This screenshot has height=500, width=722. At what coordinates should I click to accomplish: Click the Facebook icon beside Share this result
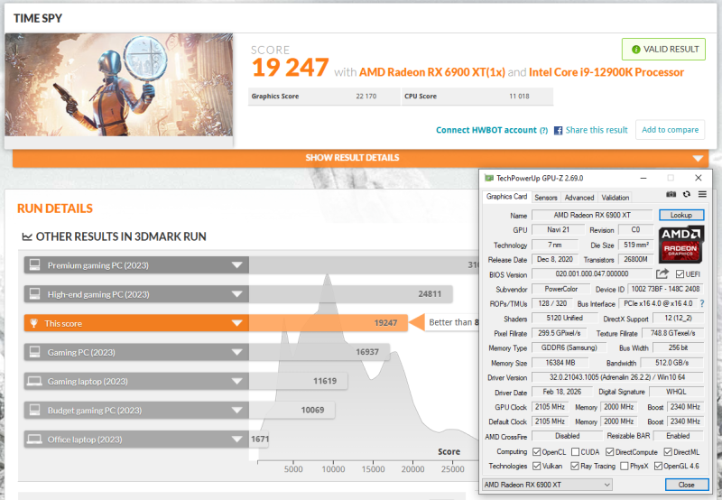tap(558, 130)
